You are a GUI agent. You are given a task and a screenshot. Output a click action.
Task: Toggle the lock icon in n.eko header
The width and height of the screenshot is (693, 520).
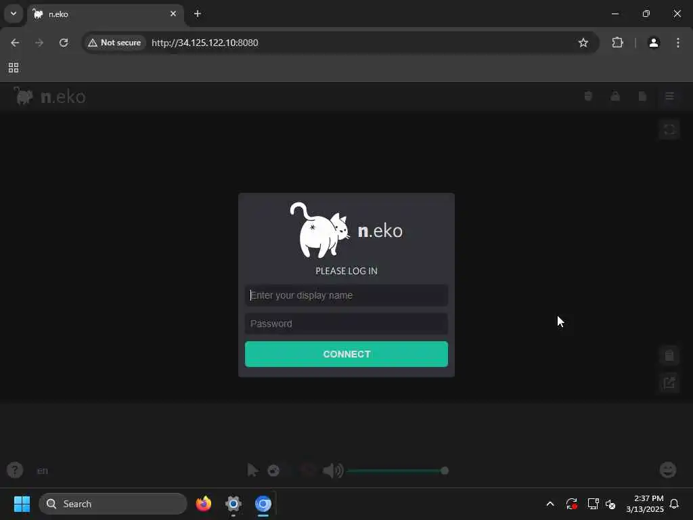click(x=614, y=96)
